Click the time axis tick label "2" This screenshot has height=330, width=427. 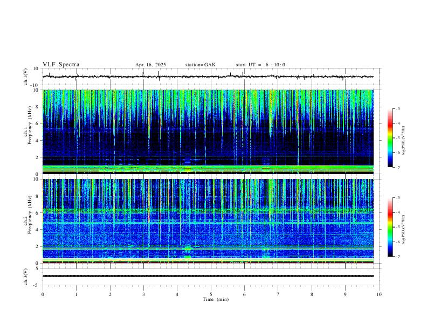coord(110,294)
